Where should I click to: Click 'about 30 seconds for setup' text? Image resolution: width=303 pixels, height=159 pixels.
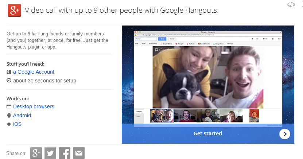tap(44, 81)
